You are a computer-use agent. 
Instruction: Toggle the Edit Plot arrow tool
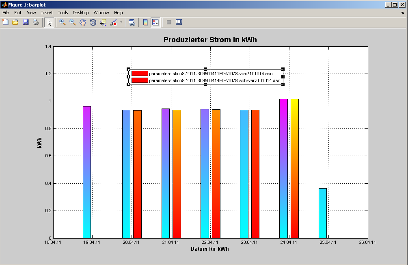pos(49,22)
